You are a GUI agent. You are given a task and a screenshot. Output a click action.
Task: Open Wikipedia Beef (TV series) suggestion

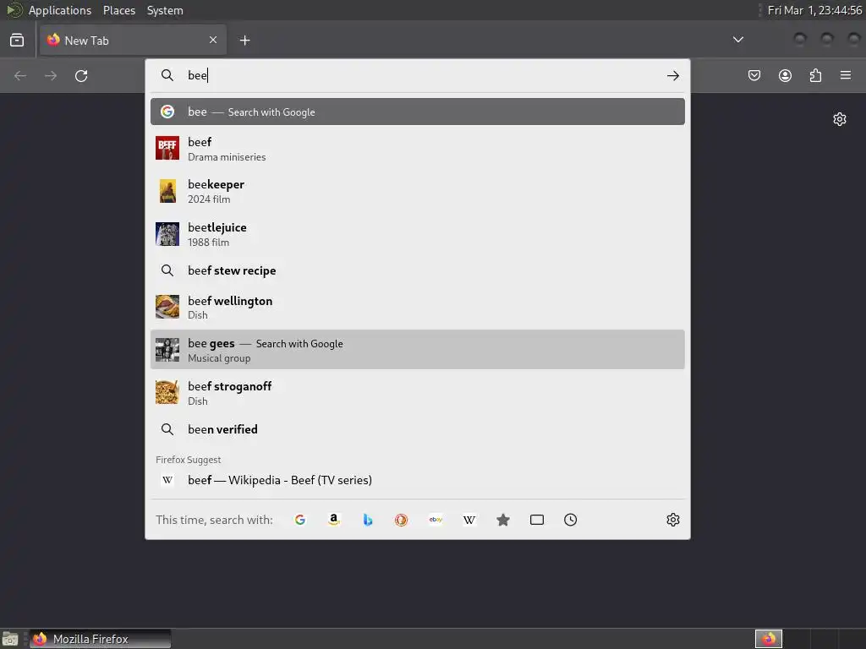click(418, 480)
